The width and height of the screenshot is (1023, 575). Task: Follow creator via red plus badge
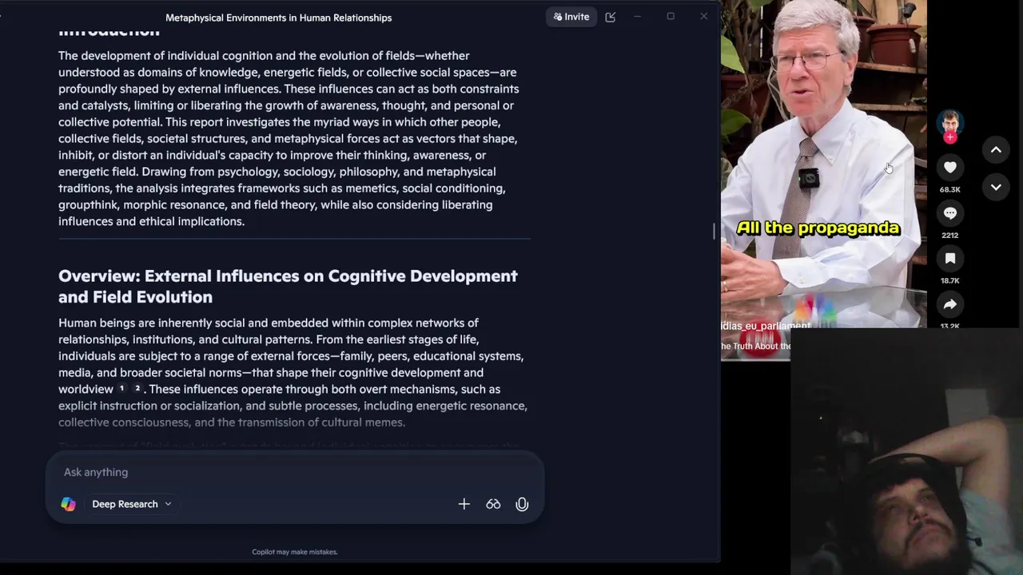pyautogui.click(x=950, y=137)
